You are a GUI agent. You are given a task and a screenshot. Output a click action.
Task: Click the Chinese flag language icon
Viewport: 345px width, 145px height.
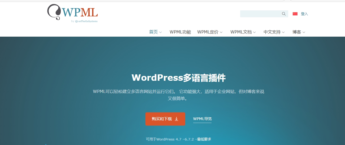[295, 14]
